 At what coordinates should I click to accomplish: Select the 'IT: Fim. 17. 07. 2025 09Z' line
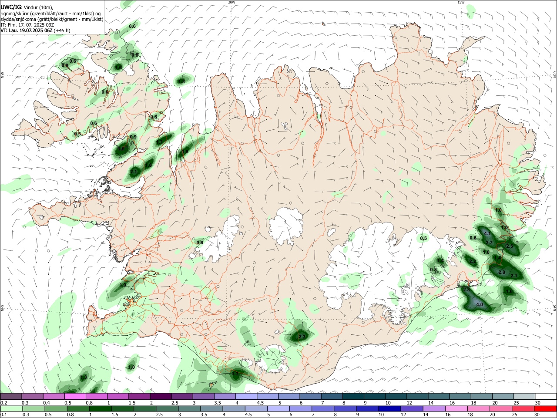click(27, 25)
